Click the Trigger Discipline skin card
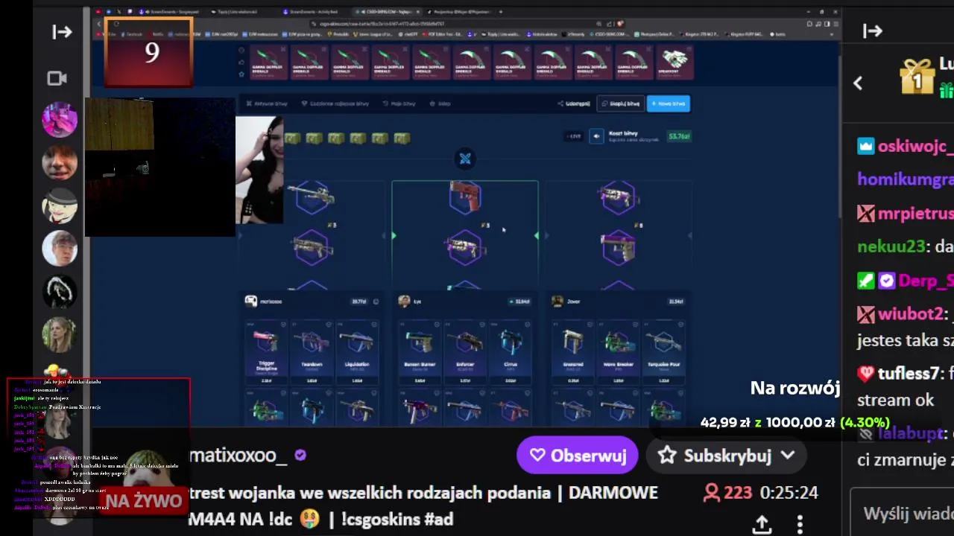 pos(266,351)
